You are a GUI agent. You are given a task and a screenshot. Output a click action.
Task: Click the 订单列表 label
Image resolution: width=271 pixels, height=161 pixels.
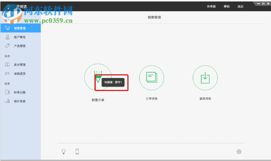(x=152, y=99)
